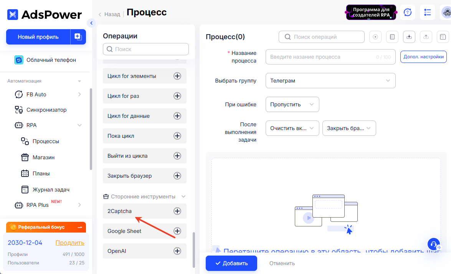Click the Продлить subscription link
451x274 pixels.
coord(70,243)
